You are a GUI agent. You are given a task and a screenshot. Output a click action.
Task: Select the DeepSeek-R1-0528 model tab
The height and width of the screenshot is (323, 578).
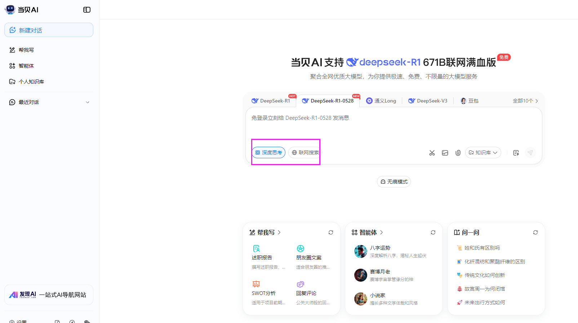pos(328,101)
